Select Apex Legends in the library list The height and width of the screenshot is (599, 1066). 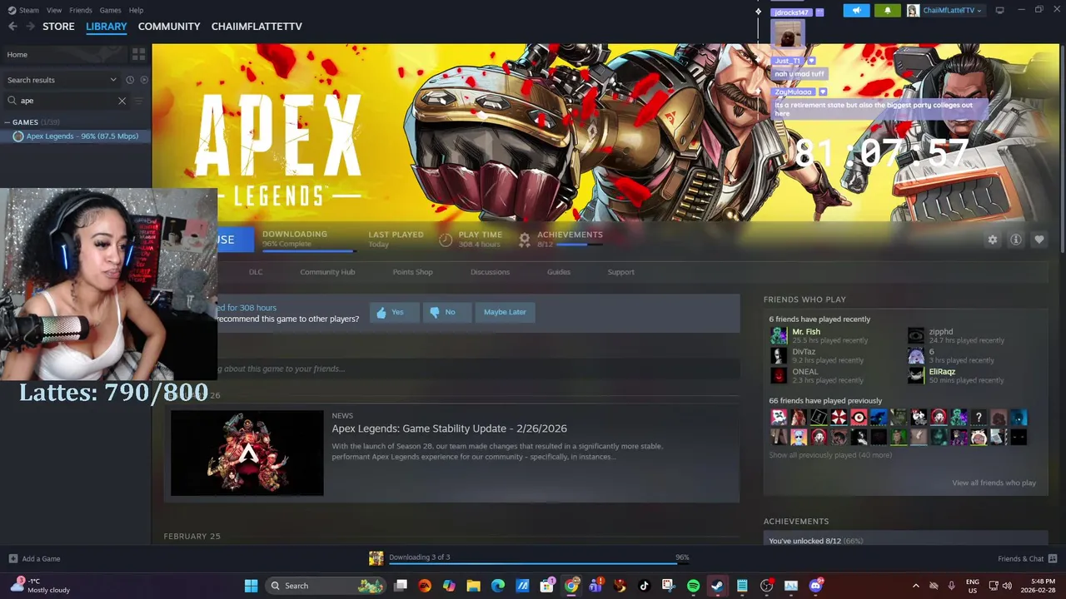click(x=82, y=136)
